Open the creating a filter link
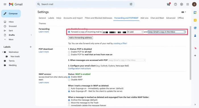This screenshot has width=199, height=108. pos(120,44)
